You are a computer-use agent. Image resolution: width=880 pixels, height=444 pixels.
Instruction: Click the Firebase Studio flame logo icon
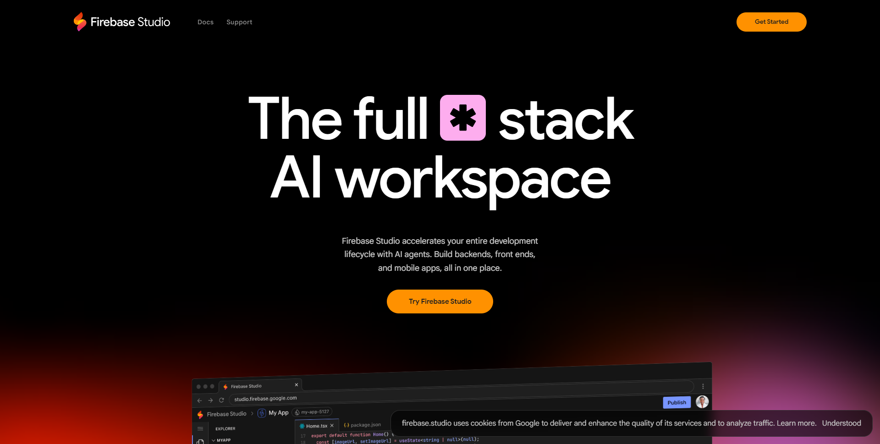(x=80, y=22)
